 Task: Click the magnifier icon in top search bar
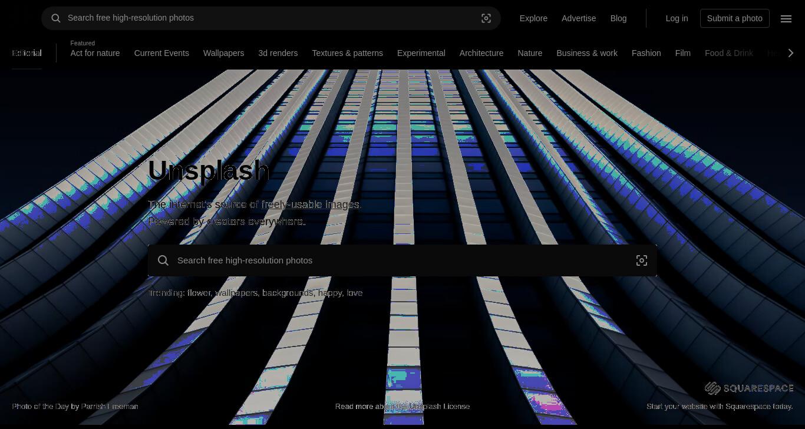coord(56,18)
